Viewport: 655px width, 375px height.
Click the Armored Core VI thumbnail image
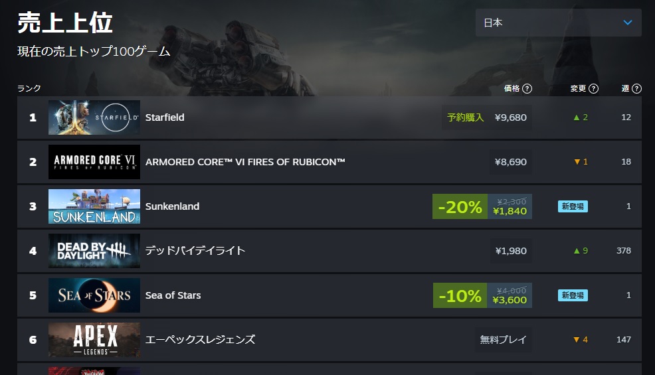[x=94, y=162]
